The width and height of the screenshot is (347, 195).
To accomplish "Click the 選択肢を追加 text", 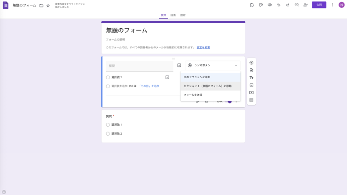I will (119, 86).
